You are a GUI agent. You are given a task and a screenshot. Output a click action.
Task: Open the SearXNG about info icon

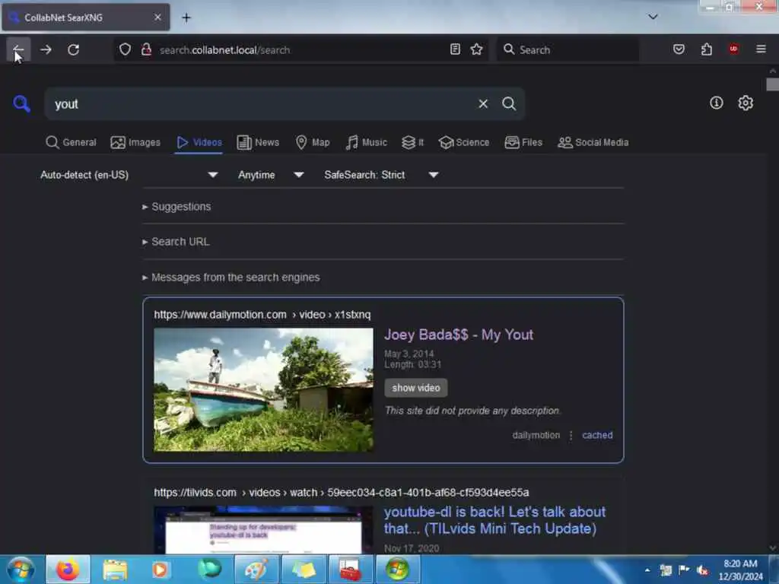tap(716, 103)
